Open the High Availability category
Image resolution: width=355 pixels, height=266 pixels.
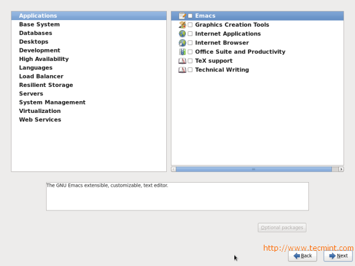(x=89, y=59)
